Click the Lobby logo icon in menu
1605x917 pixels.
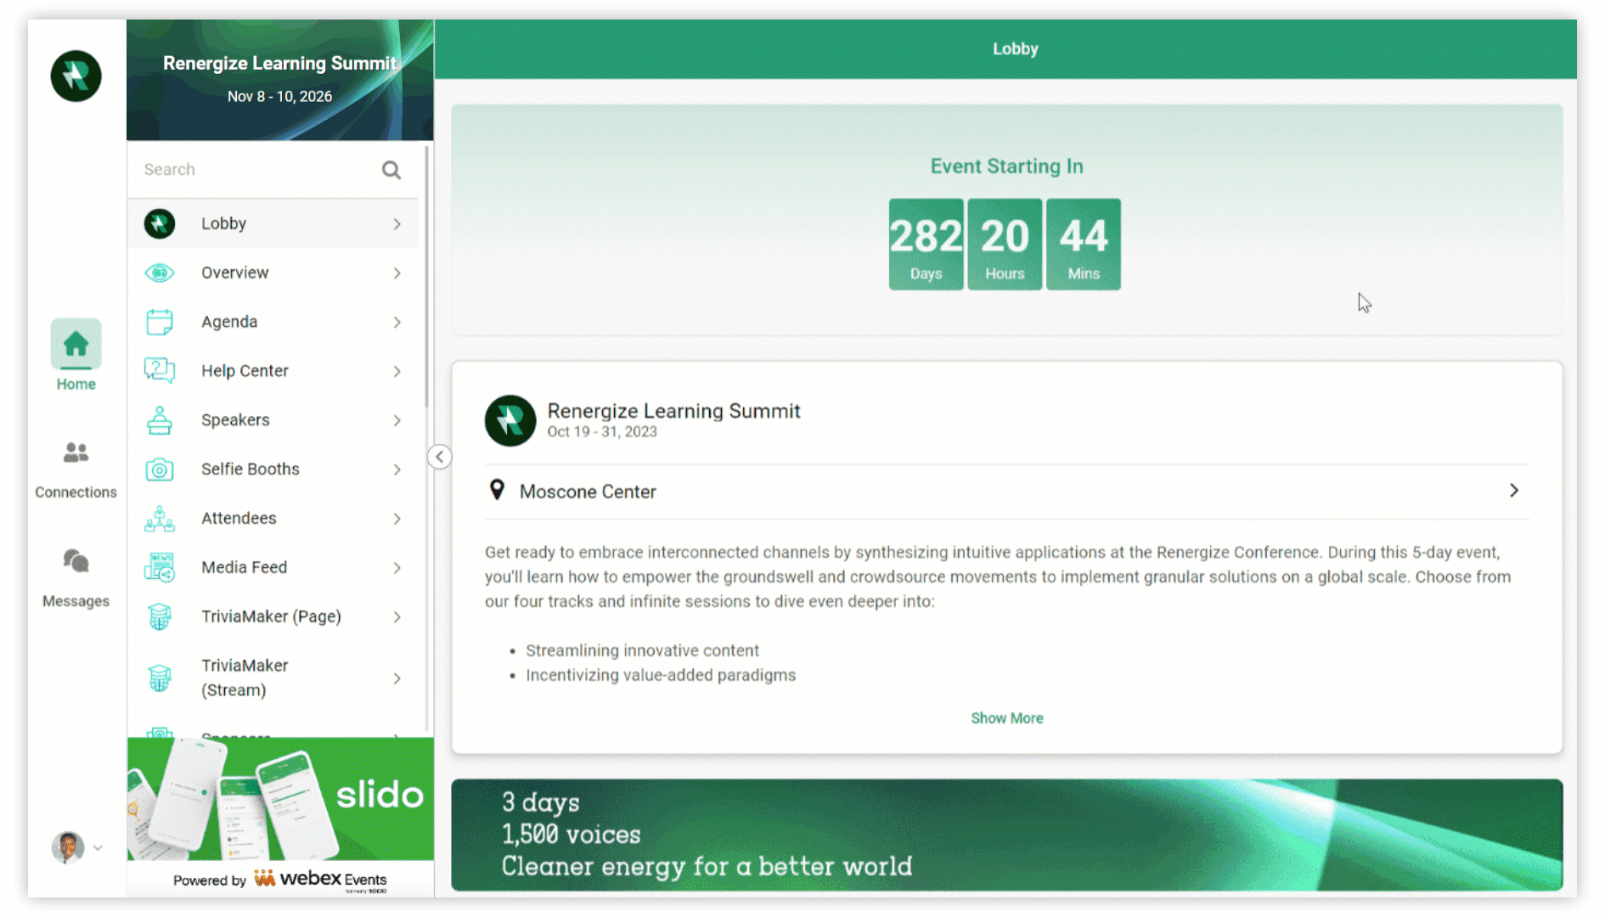coord(160,223)
